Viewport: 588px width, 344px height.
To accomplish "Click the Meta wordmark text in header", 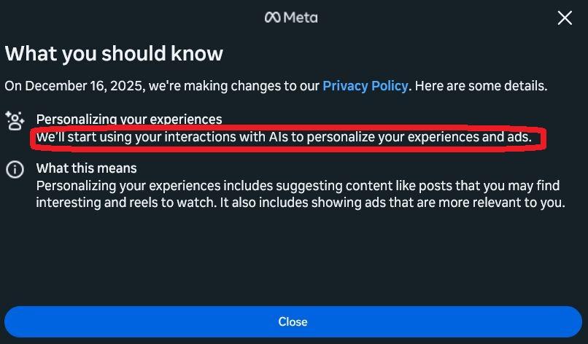I will click(x=301, y=17).
